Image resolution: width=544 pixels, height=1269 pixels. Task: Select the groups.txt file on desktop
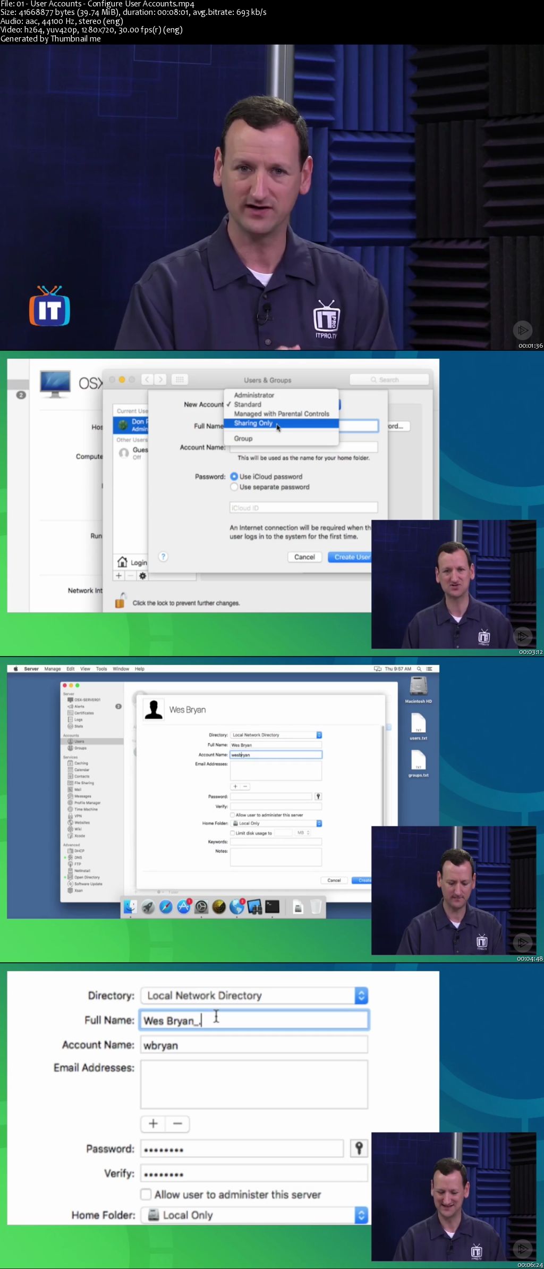[x=419, y=764]
